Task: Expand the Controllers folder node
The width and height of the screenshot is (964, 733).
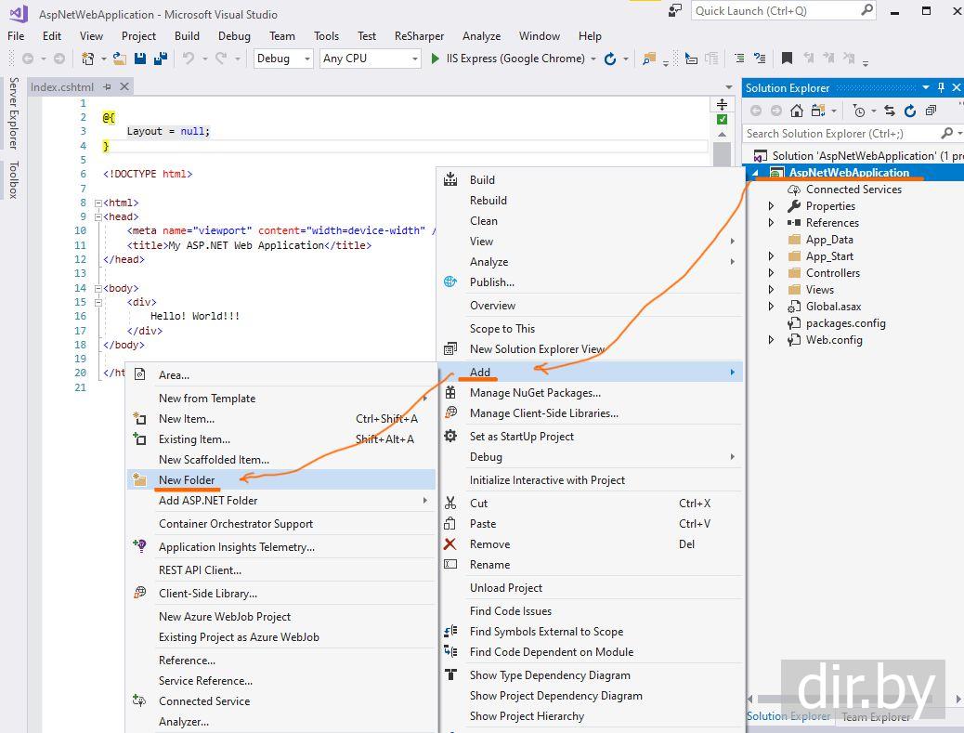Action: point(771,273)
